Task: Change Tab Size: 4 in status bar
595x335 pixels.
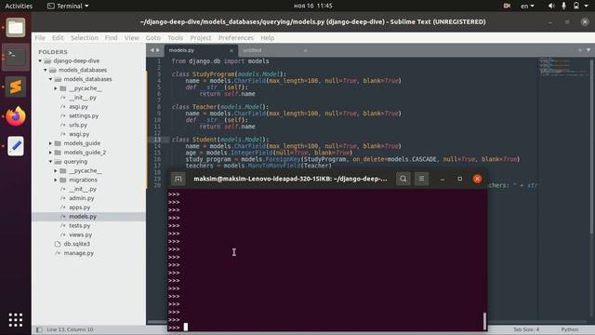Action: click(526, 329)
